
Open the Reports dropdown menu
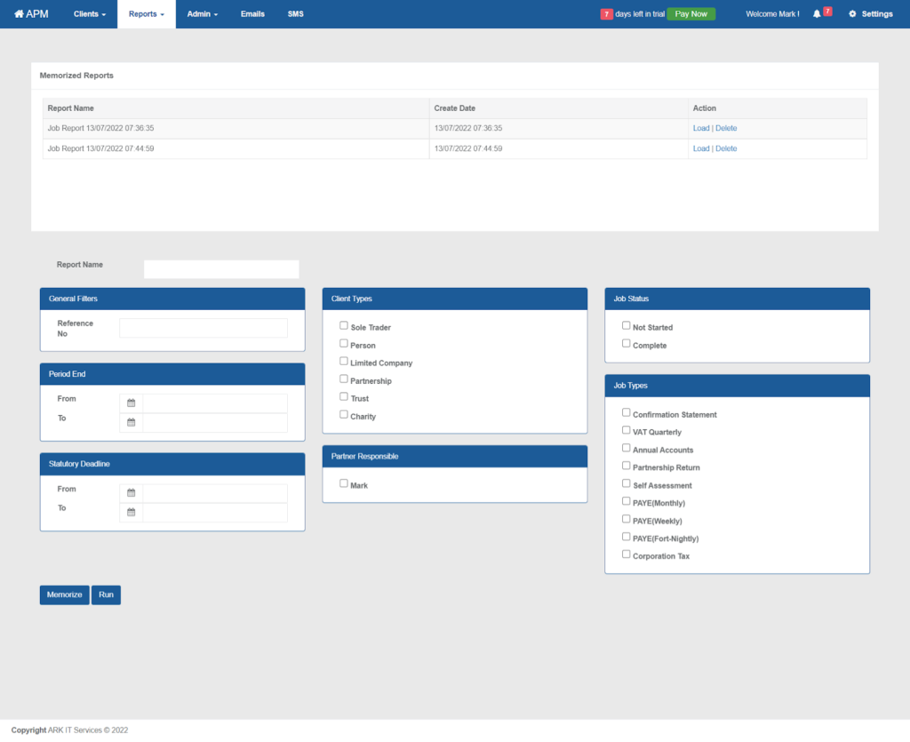click(x=146, y=13)
